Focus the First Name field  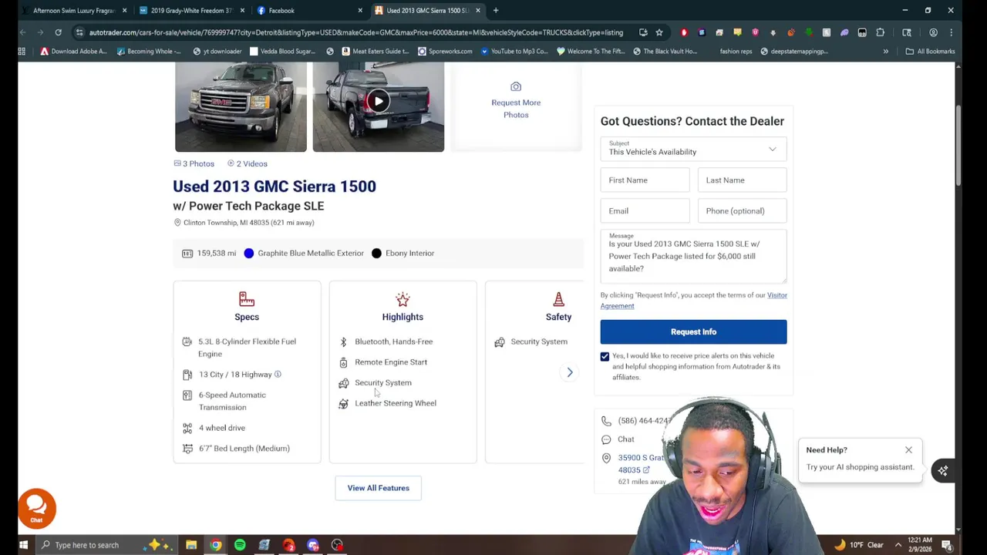point(645,180)
